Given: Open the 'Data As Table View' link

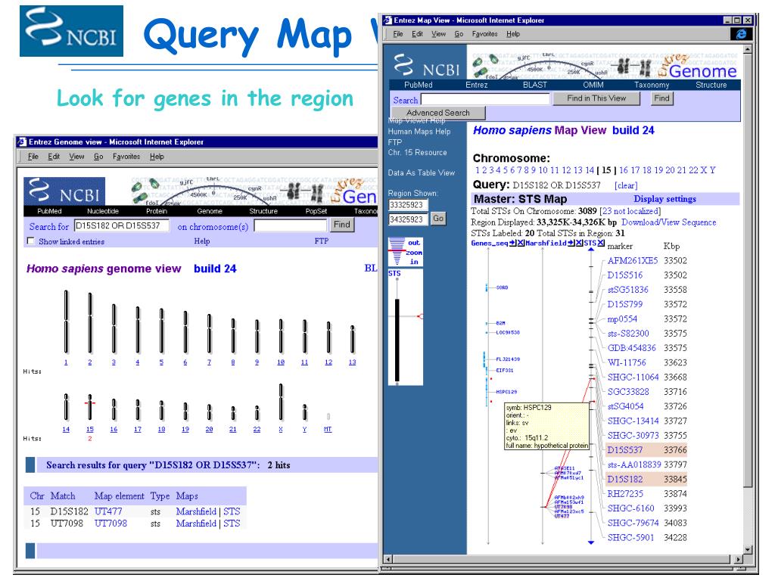Looking at the screenshot, I should [x=421, y=173].
